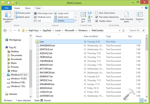Switch layout to Large icons
Viewport: 150px width, 104px height.
[x=61, y=13]
